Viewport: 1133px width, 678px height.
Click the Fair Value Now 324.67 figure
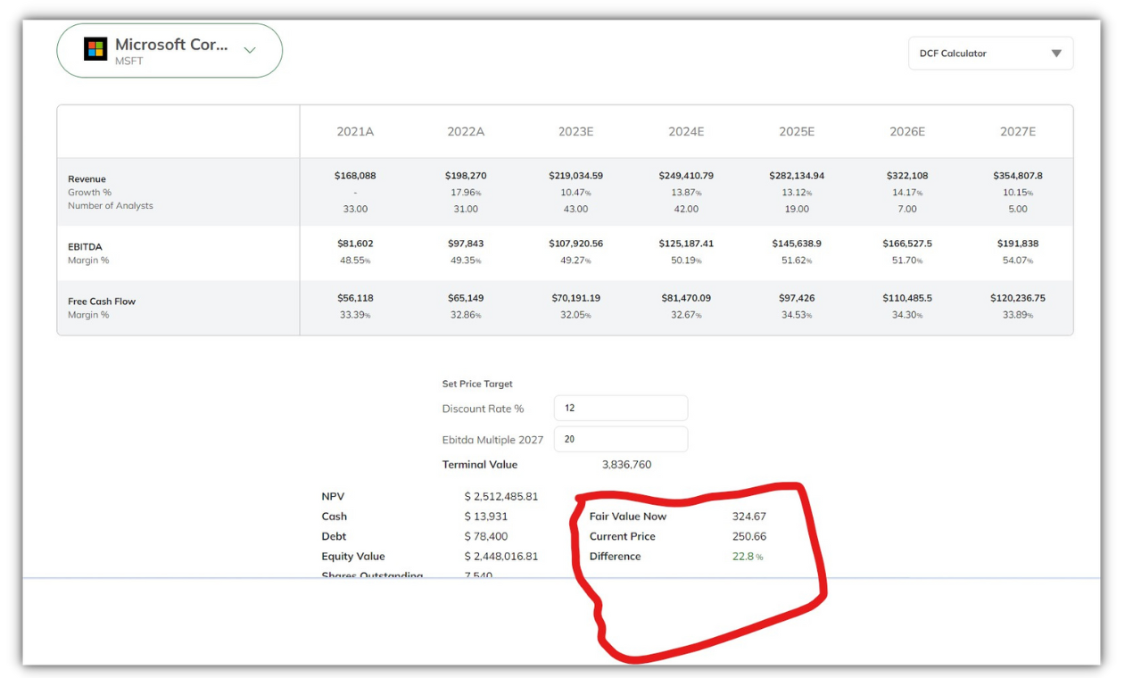coord(749,517)
